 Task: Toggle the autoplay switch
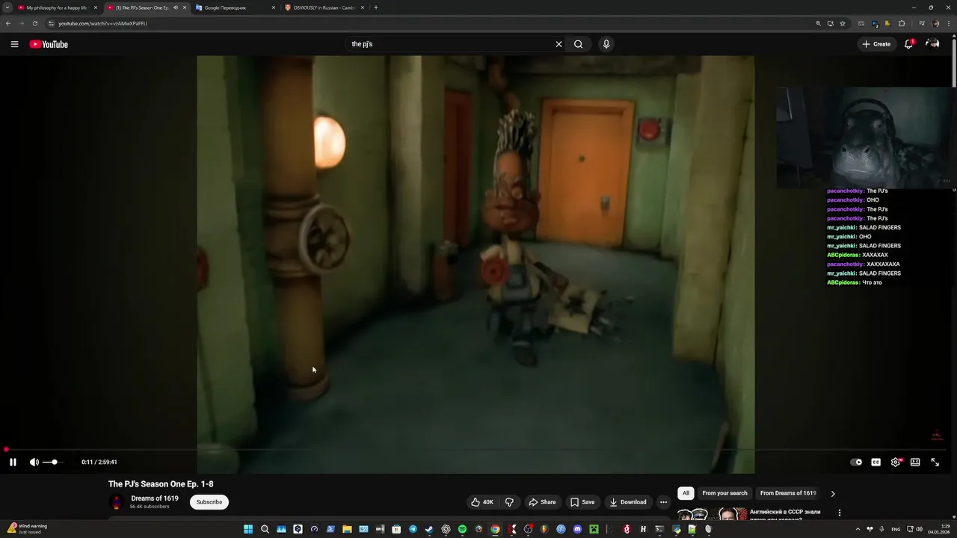coord(856,462)
